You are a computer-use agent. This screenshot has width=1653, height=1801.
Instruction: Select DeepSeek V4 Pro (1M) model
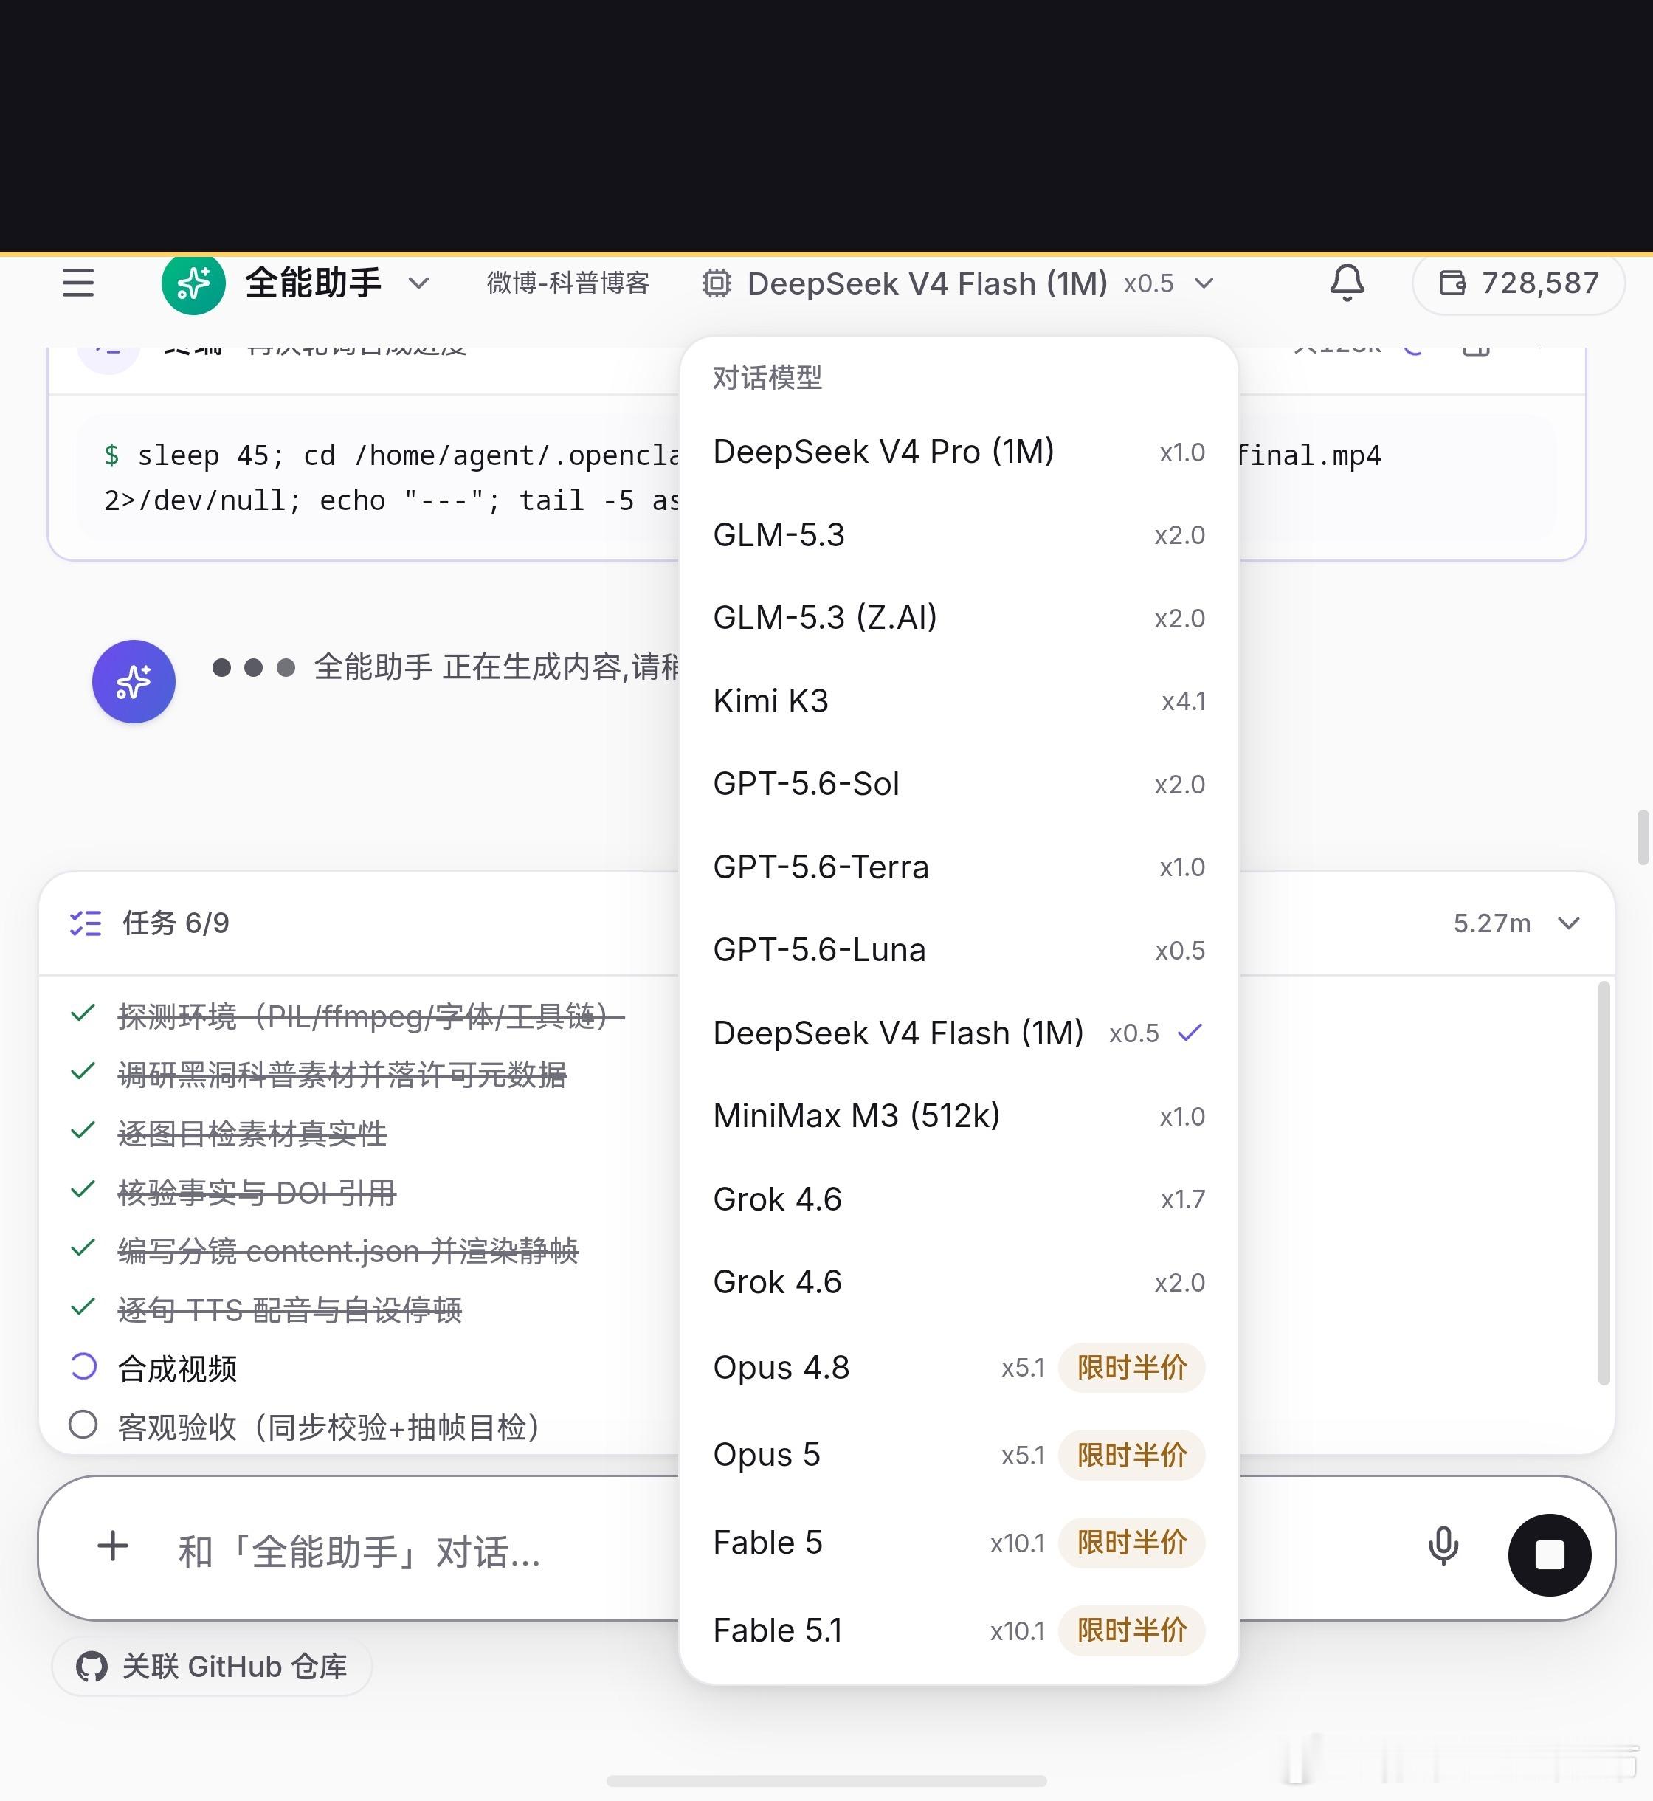click(959, 452)
